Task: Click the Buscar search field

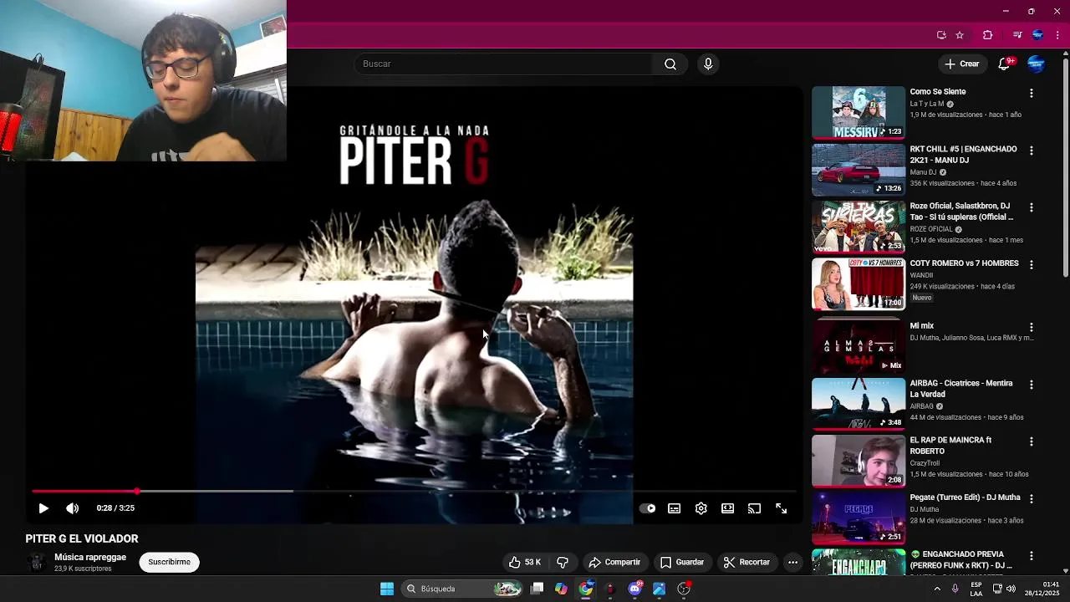Action: coord(504,64)
